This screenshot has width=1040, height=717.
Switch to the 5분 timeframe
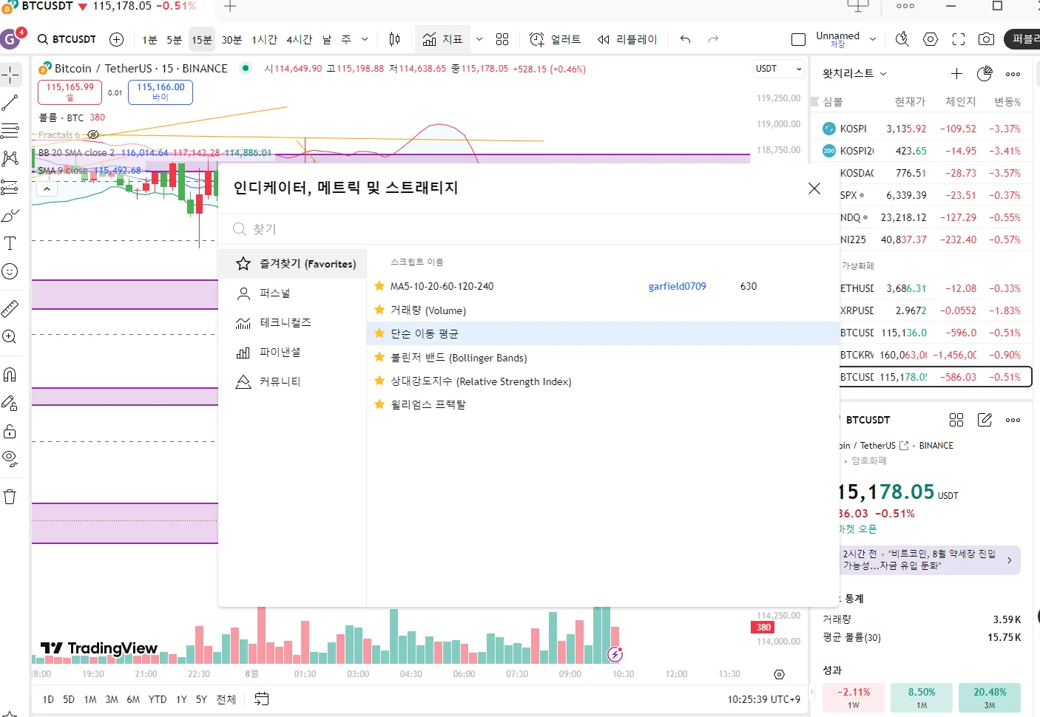pos(174,39)
